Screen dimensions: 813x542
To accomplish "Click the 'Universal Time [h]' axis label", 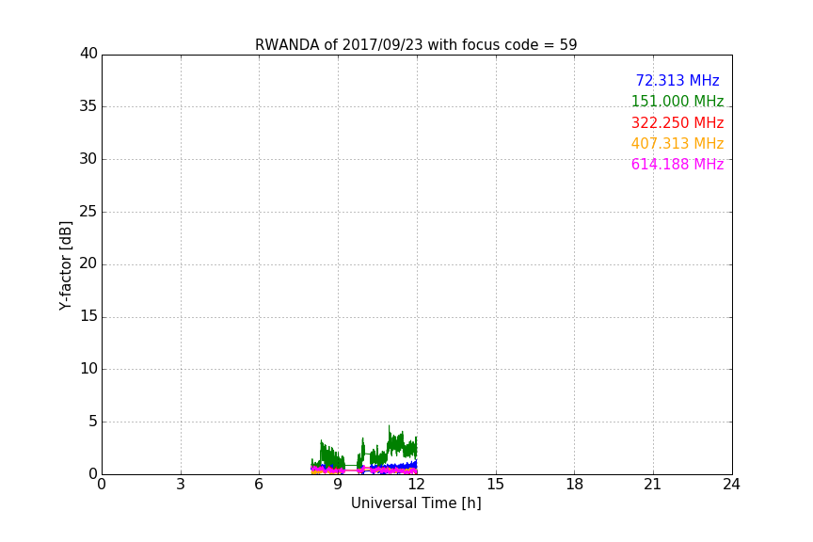I will 416,503.
